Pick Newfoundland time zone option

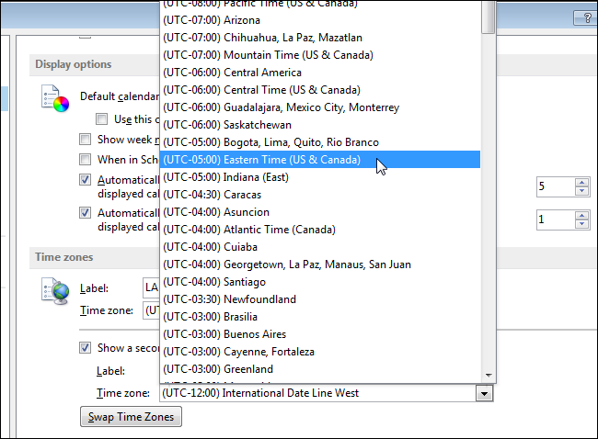pyautogui.click(x=228, y=299)
